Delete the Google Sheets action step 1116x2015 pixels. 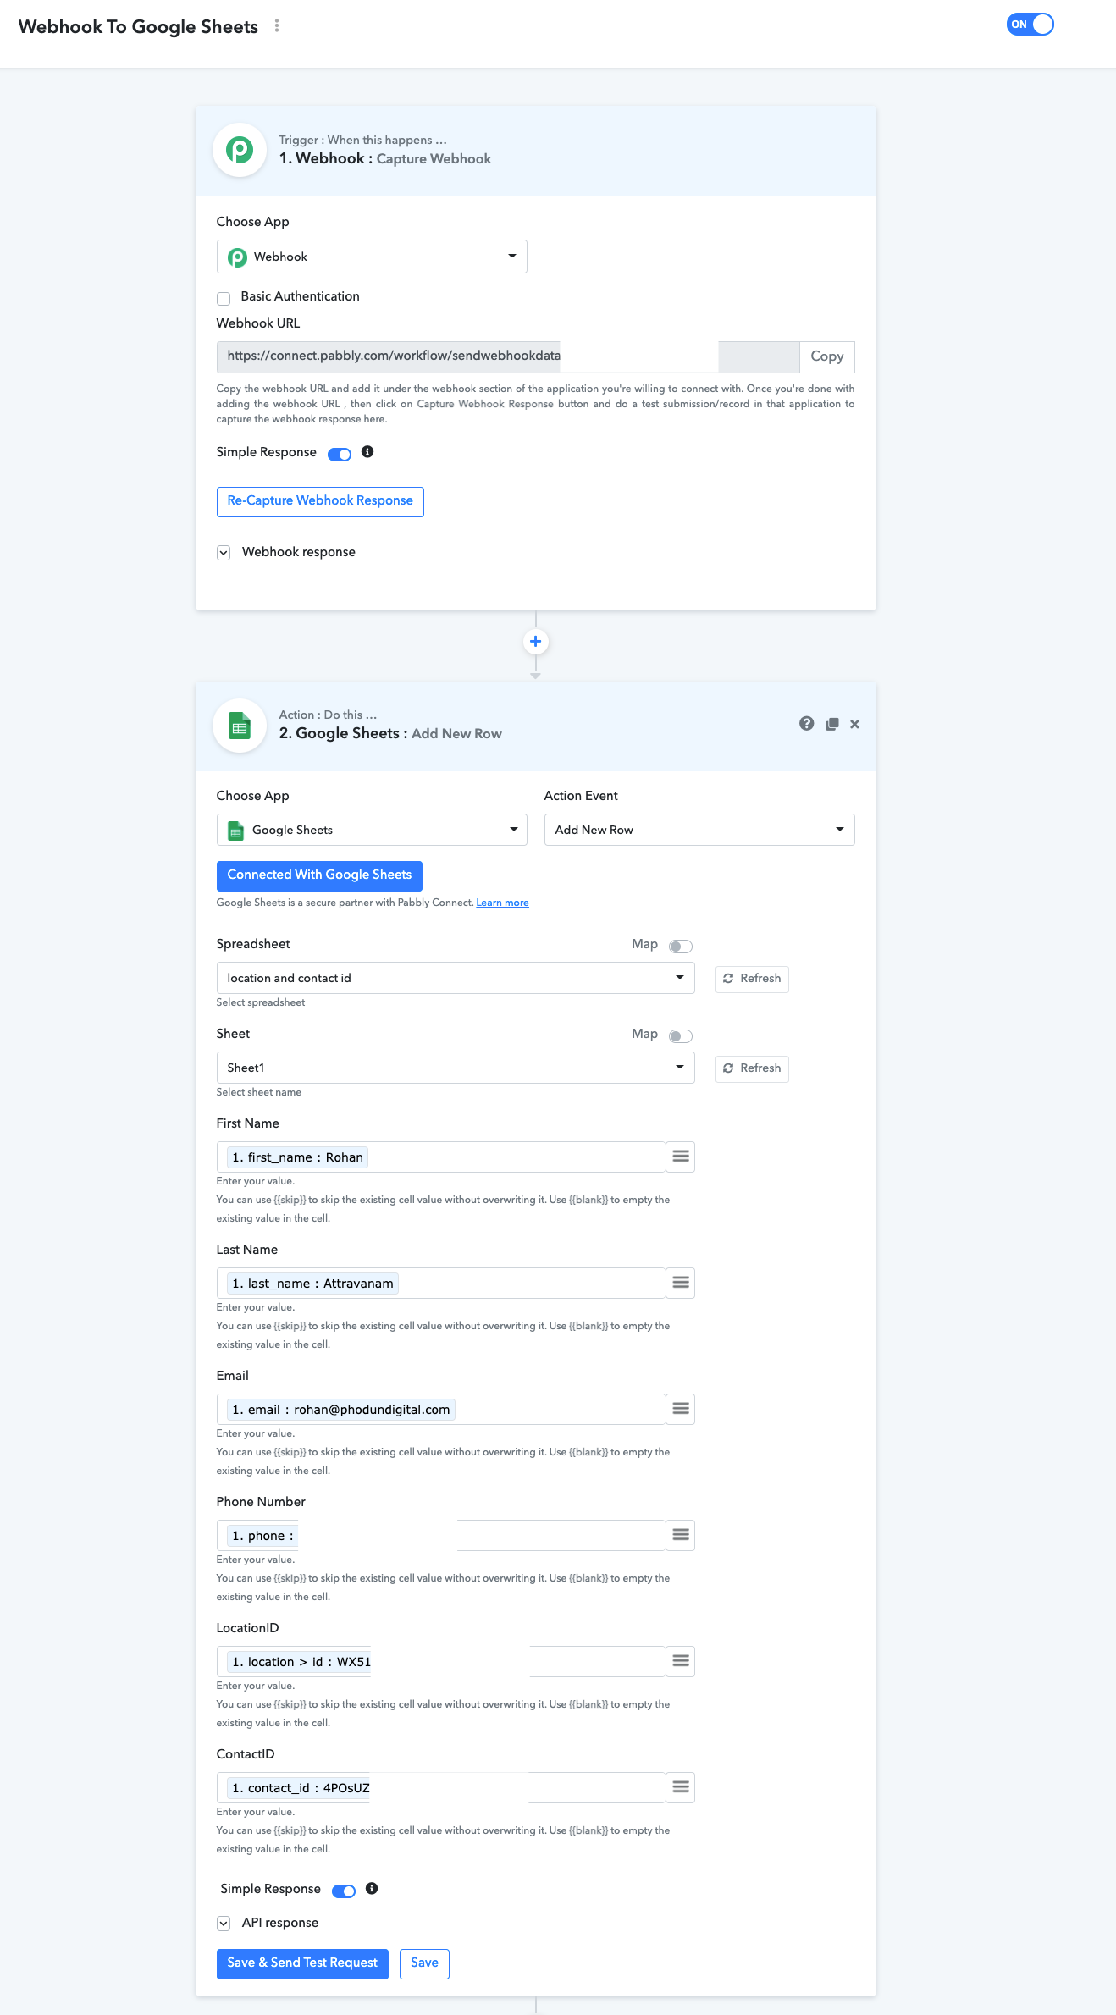pos(854,724)
